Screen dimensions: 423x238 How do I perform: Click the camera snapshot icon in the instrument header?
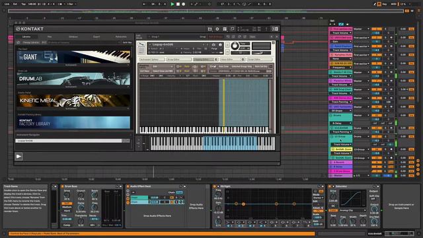[213, 45]
